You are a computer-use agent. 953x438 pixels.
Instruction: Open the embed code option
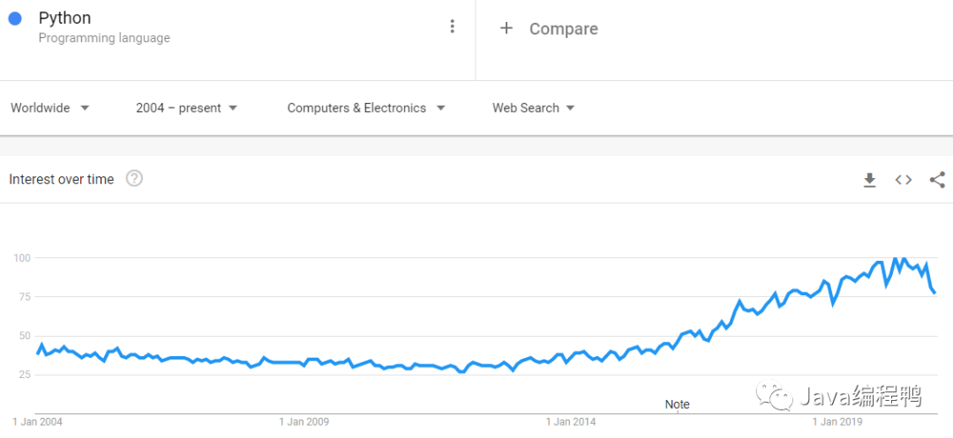[x=903, y=180]
